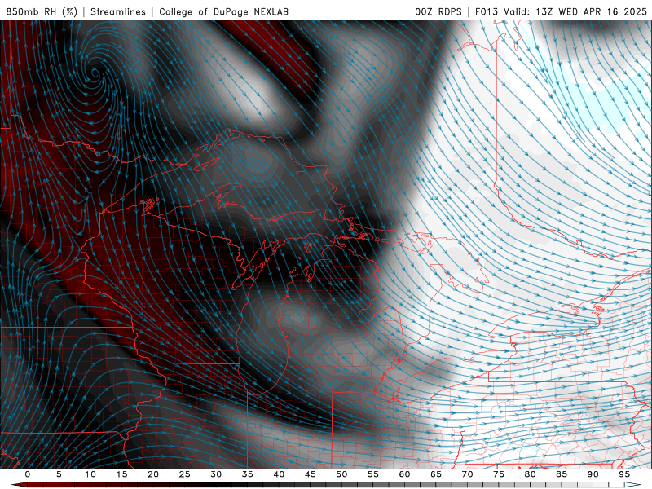Click the 75 value on the colorbar scale

(x=499, y=474)
